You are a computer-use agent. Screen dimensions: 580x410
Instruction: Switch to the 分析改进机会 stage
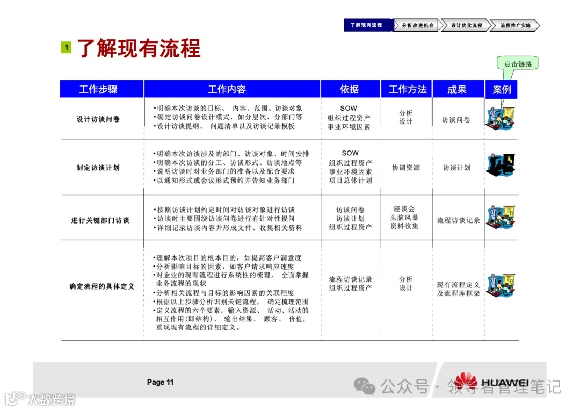(x=418, y=25)
